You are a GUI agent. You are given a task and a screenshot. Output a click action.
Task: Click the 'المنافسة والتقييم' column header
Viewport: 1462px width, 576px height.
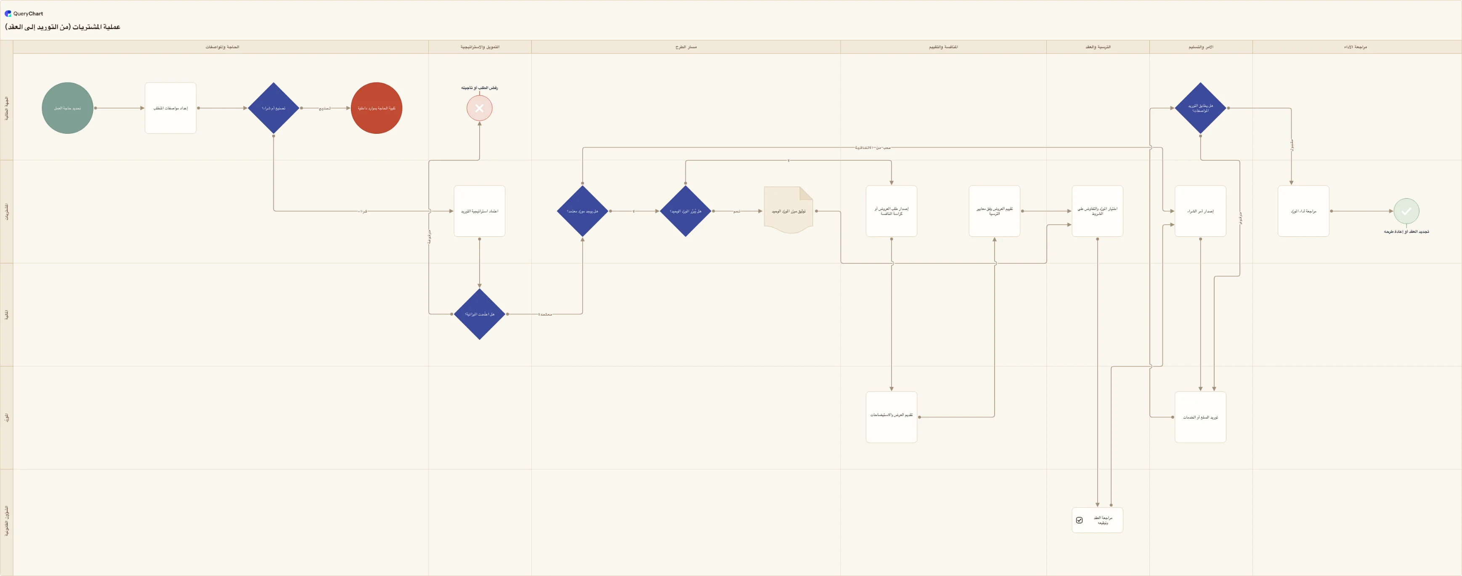pyautogui.click(x=943, y=47)
